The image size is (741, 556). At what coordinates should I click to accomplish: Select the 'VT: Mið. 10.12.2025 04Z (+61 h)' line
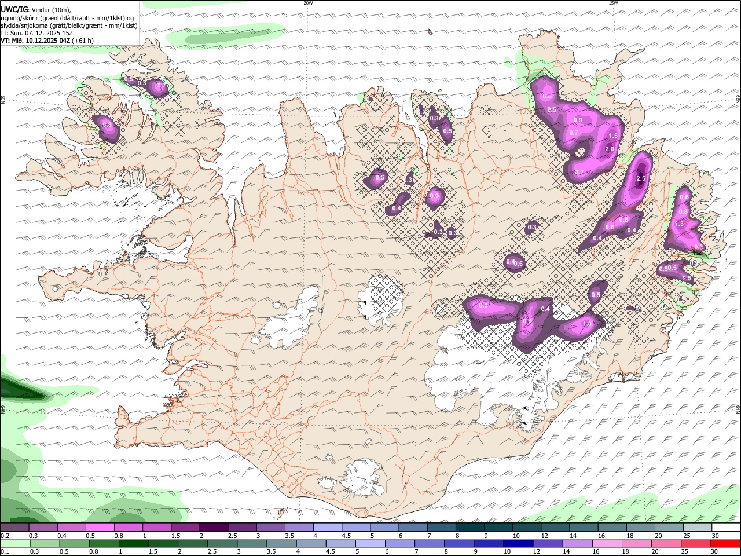coord(47,41)
